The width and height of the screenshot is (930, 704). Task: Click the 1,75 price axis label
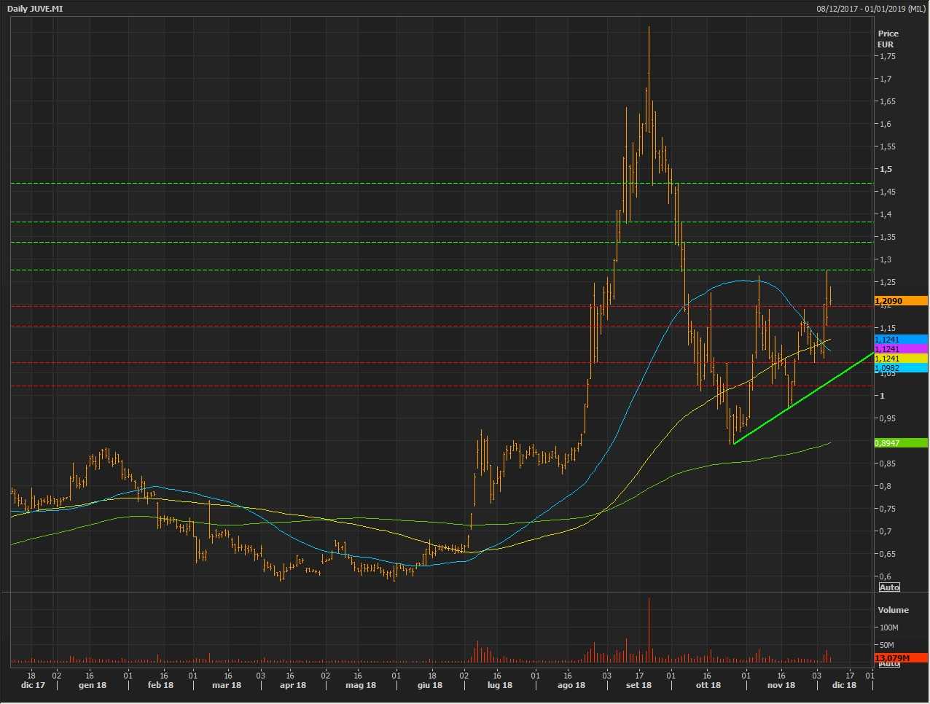coord(887,56)
